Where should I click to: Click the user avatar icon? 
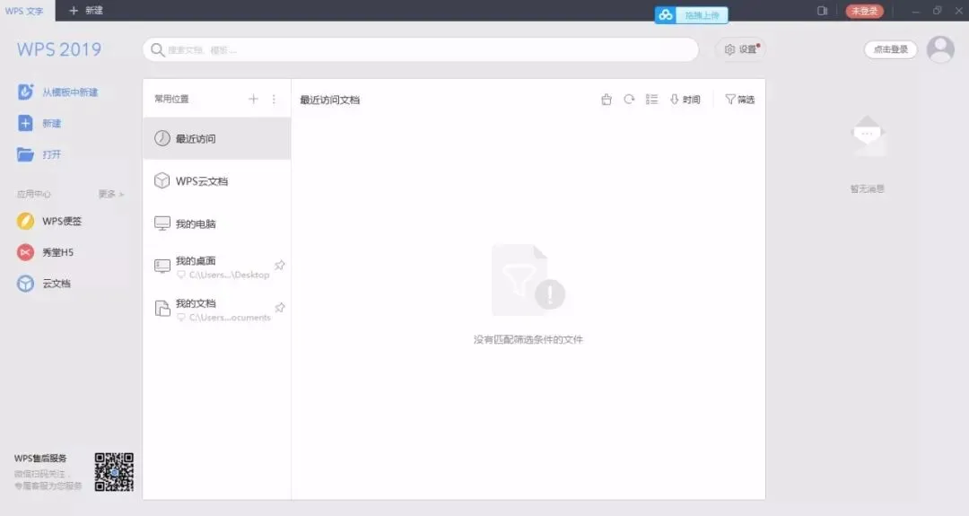coord(940,49)
